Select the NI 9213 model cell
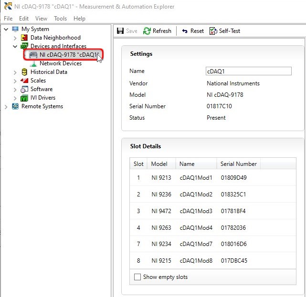Image resolution: width=306 pixels, height=297 pixels. point(161,177)
